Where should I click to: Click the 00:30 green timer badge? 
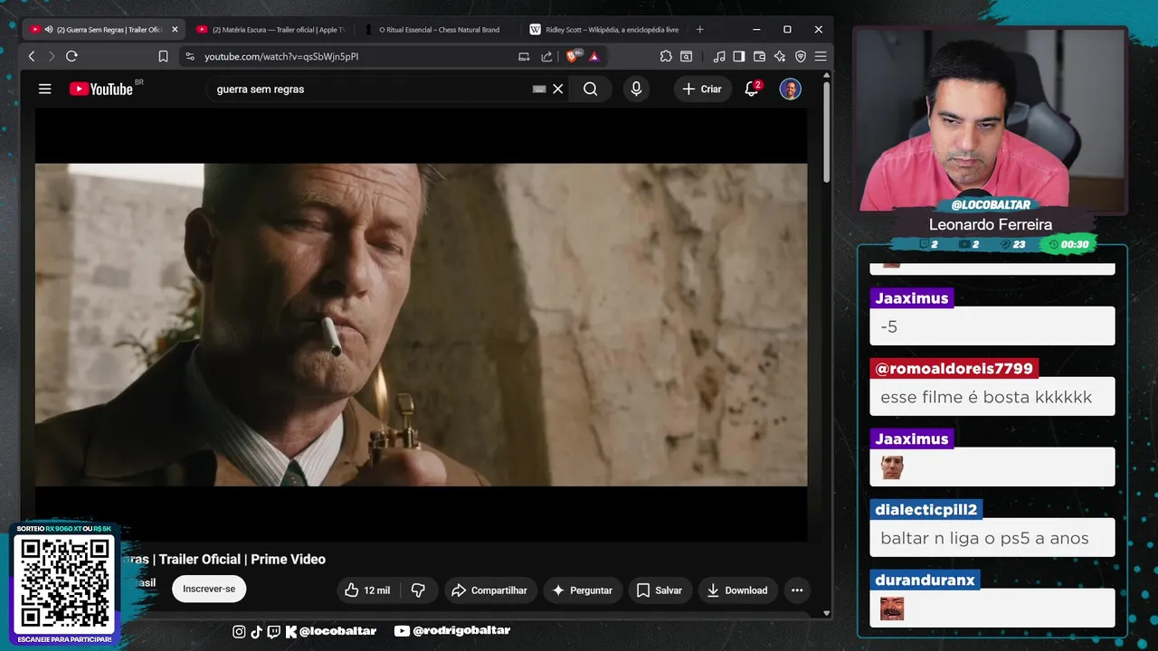tap(1068, 244)
